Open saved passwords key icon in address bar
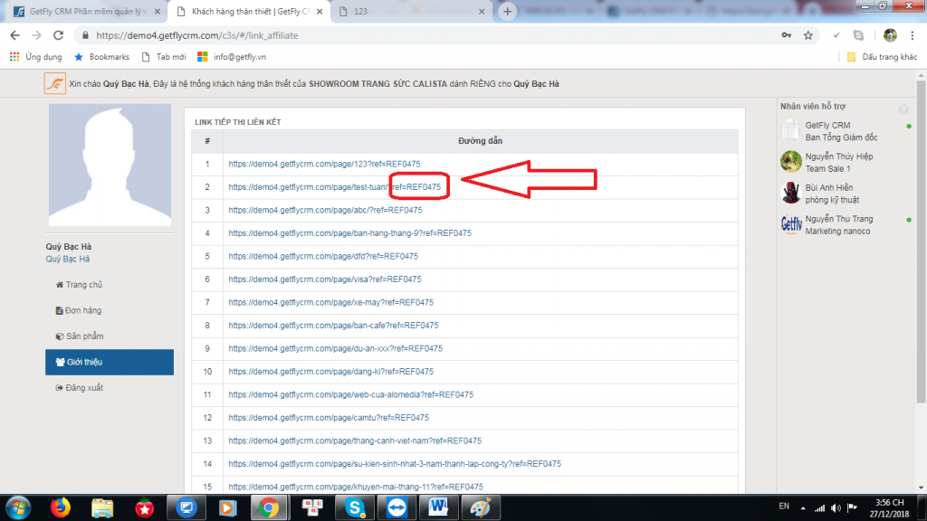This screenshot has height=521, width=927. pyautogui.click(x=785, y=35)
